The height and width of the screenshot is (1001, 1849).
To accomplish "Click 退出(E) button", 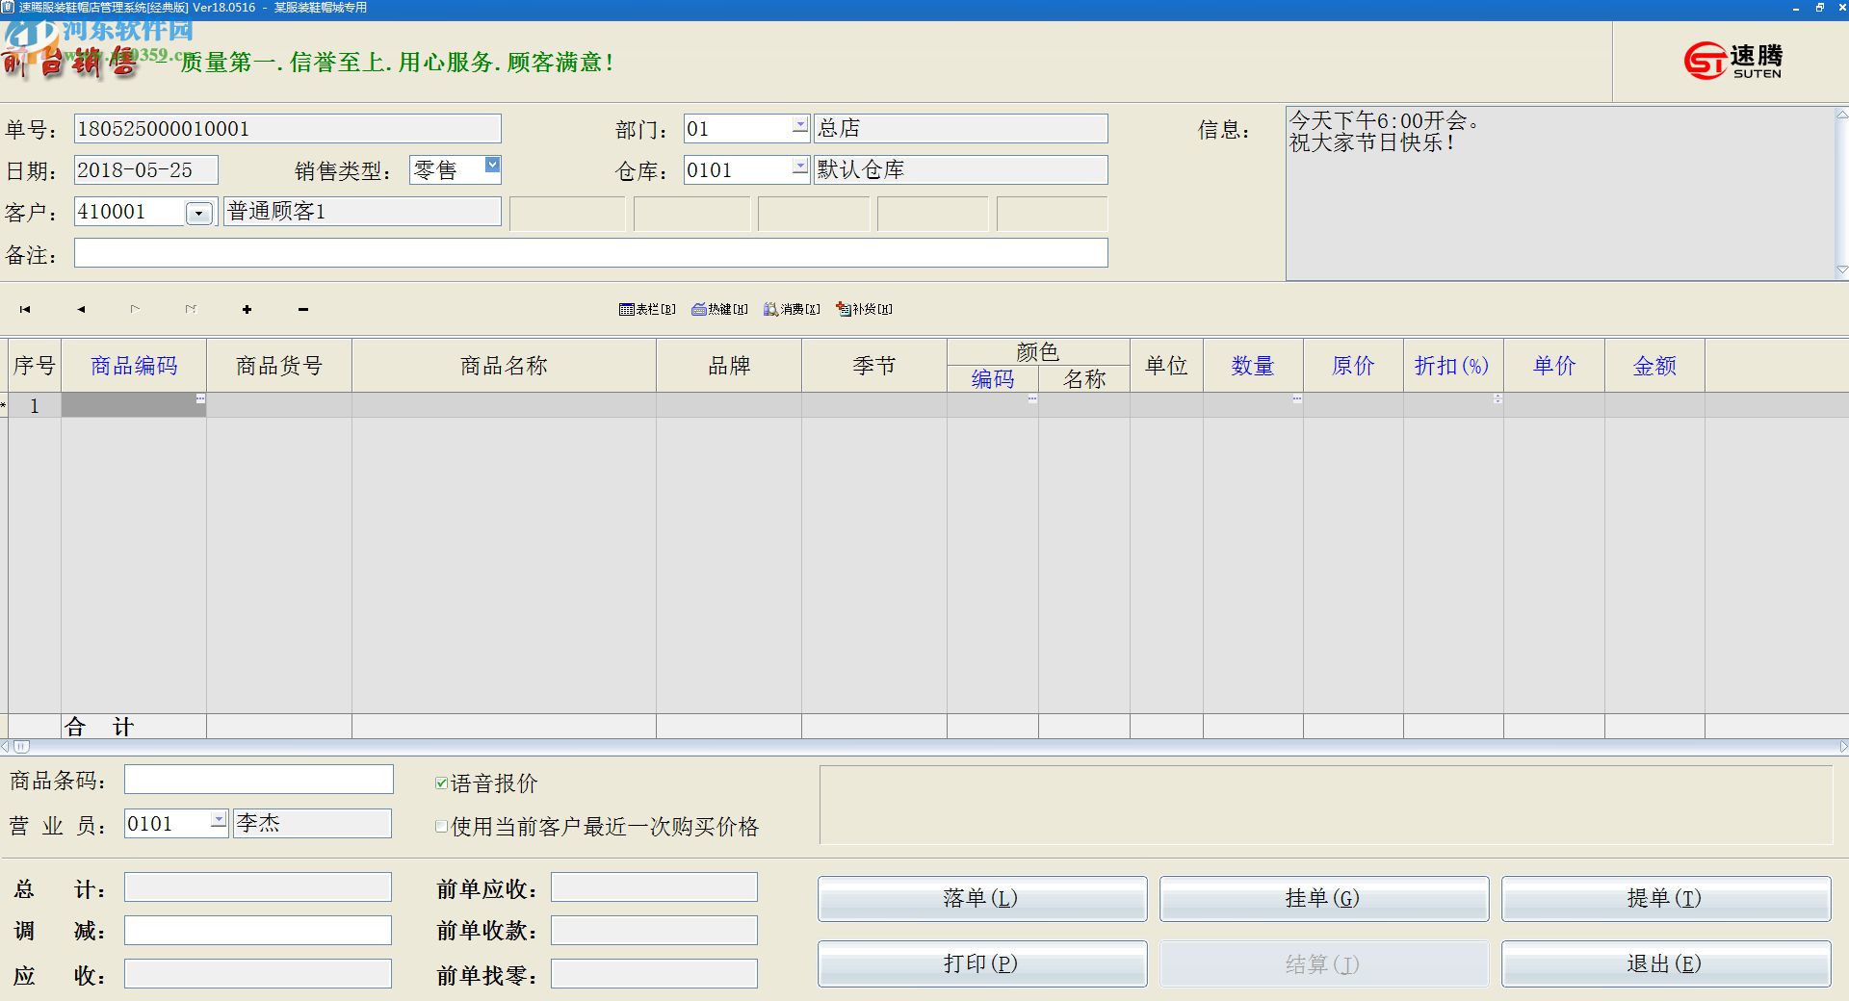I will click(x=1666, y=963).
